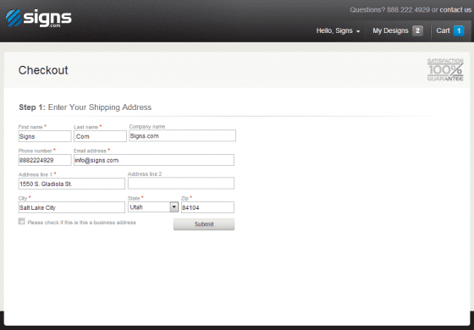The height and width of the screenshot is (330, 474).
Task: Click the Zip field containing 84104
Action: click(207, 207)
